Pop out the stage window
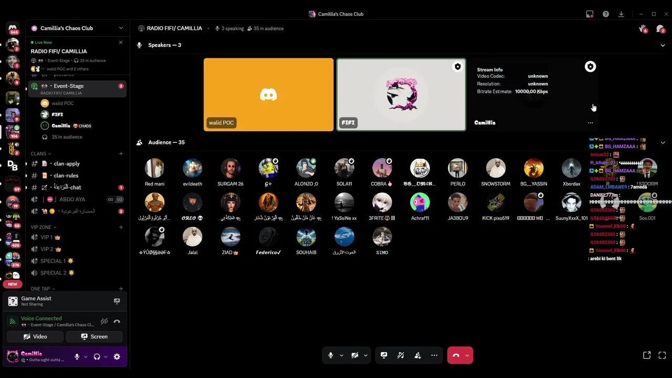This screenshot has width=672, height=378. point(647,355)
